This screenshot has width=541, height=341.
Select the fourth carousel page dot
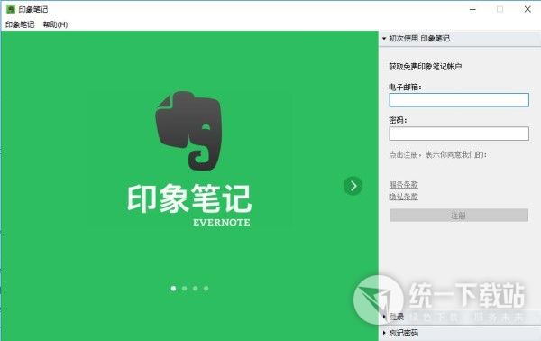click(x=206, y=288)
